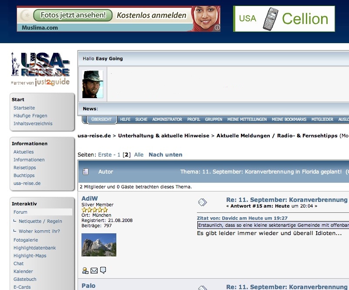Open Meine Mitteilungen in the navigation bar
This screenshot has width=349, height=290.
click(x=247, y=119)
